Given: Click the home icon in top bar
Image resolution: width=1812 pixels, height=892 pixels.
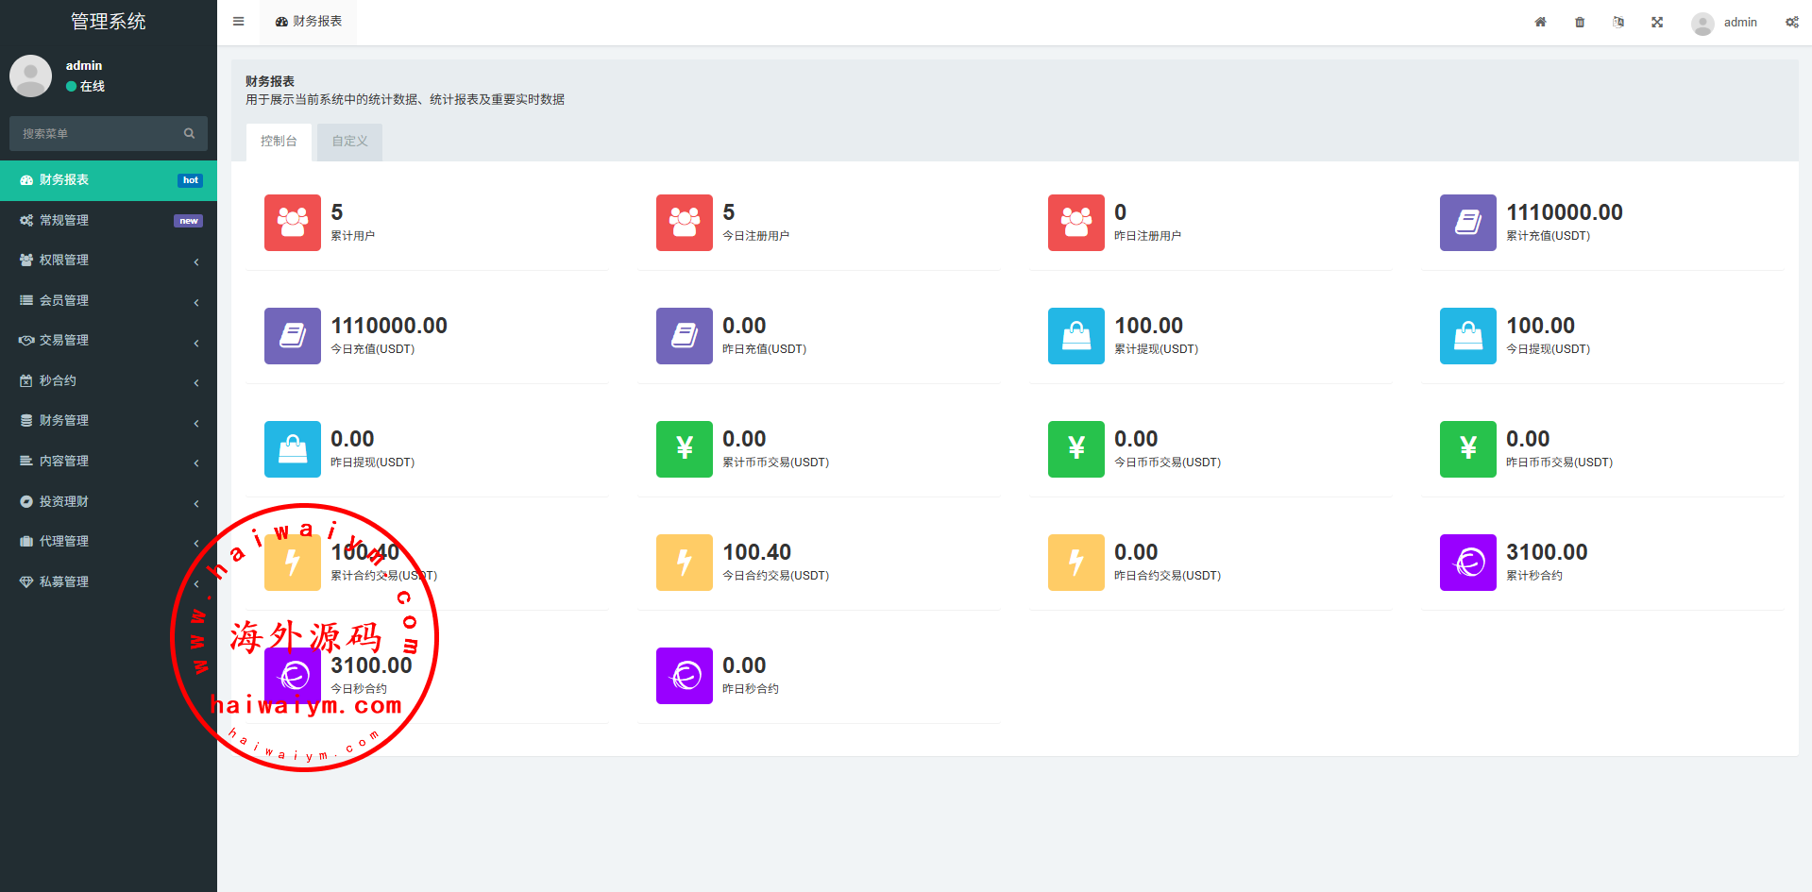Looking at the screenshot, I should pos(1540,22).
